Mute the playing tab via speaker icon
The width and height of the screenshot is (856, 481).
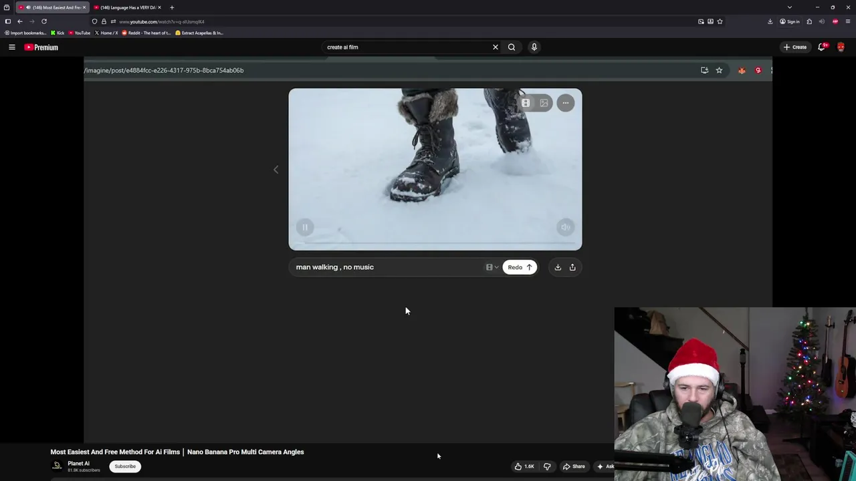(28, 7)
